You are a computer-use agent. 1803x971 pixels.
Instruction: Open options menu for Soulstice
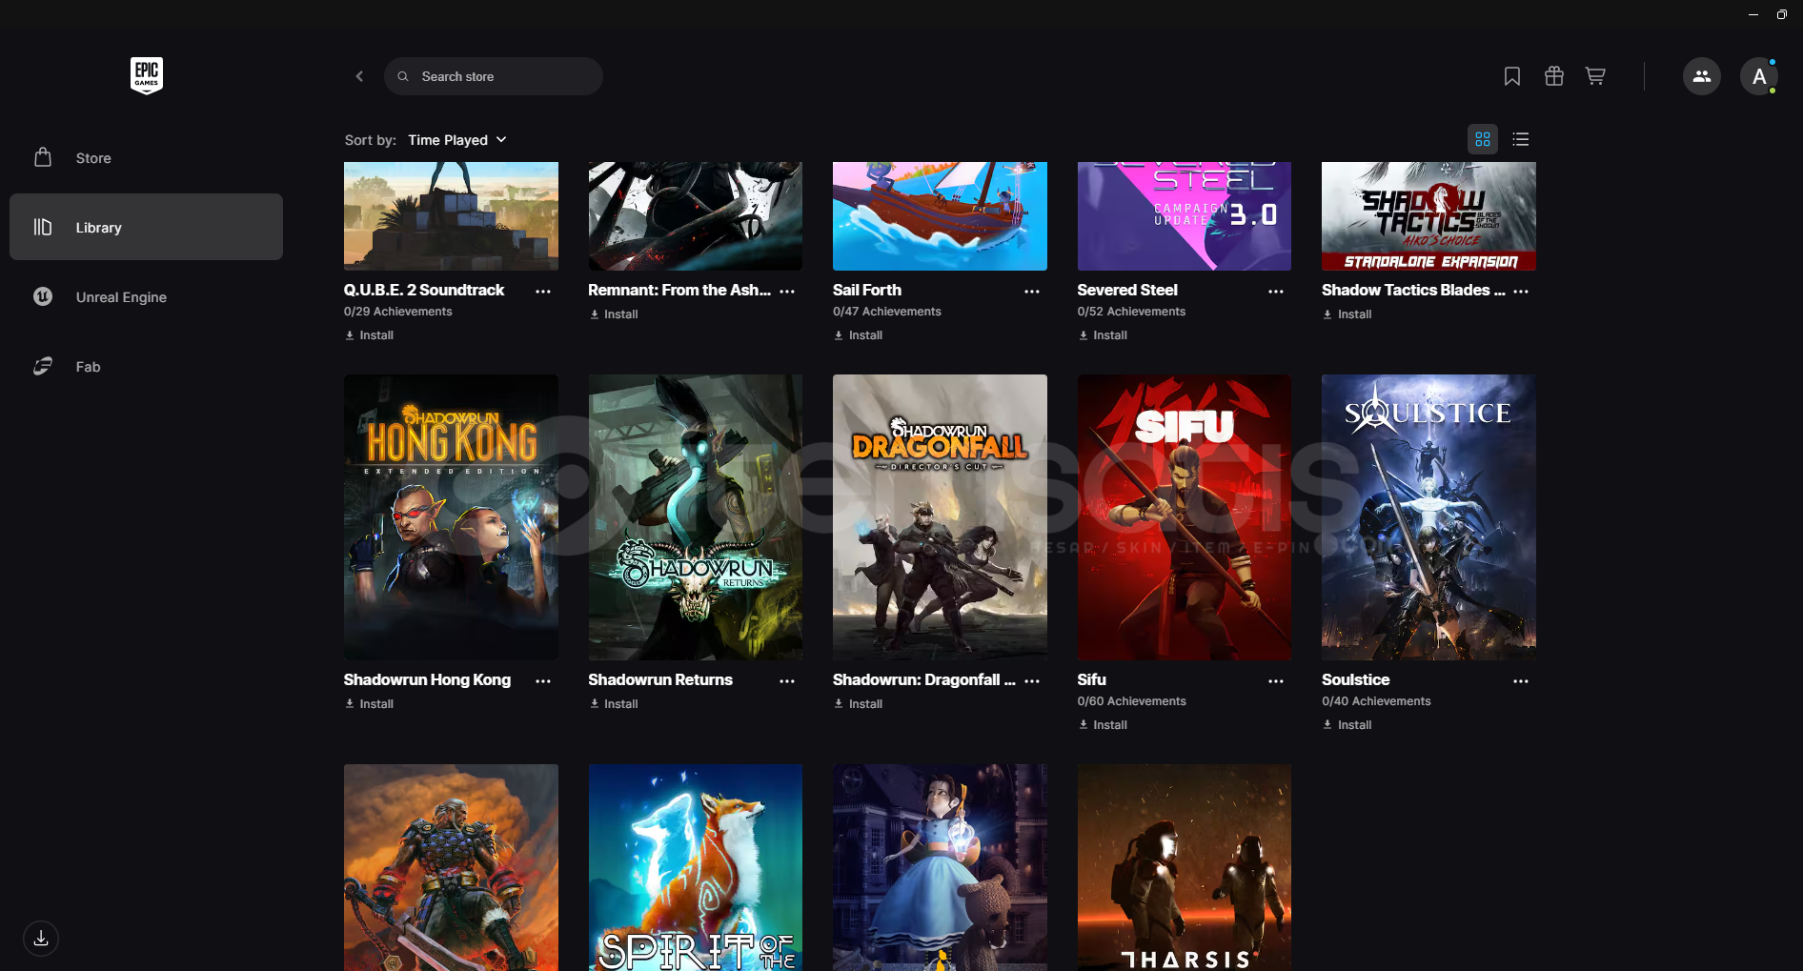coord(1521,681)
